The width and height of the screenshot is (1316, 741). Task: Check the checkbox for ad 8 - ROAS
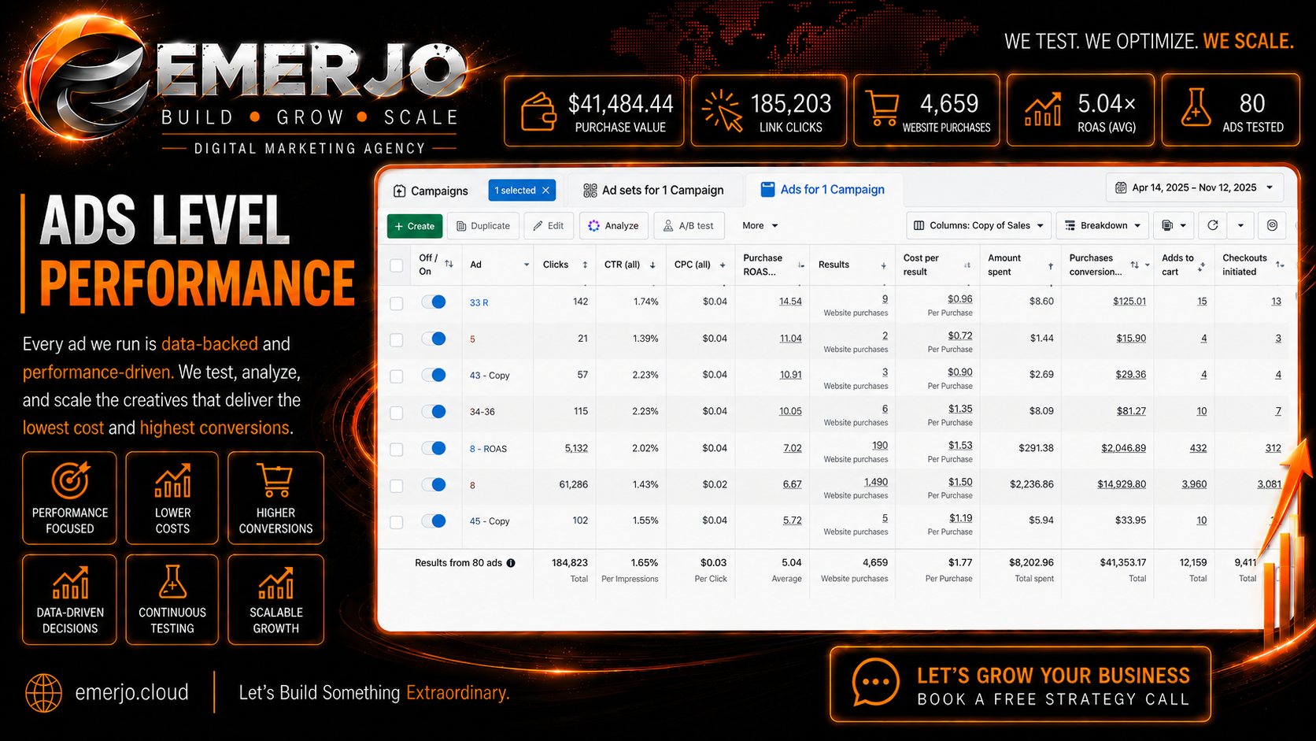coord(397,450)
